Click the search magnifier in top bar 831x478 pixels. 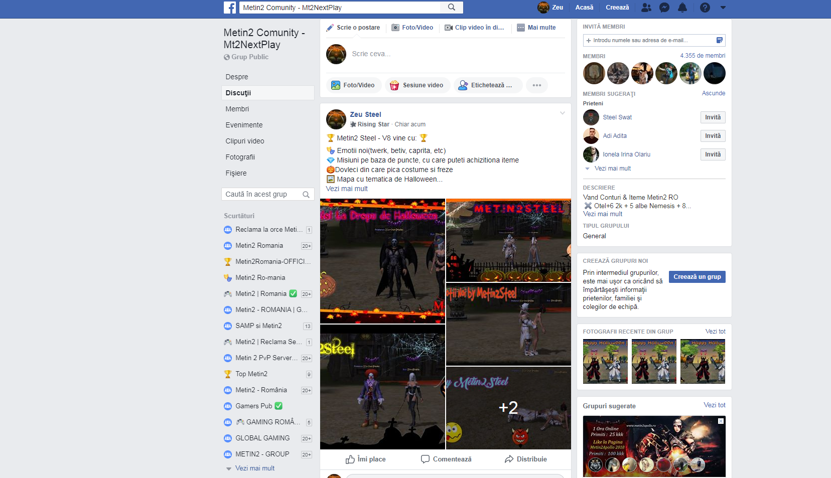tap(452, 8)
